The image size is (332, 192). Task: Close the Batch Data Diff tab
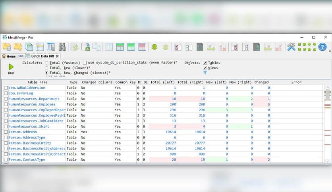point(57,56)
